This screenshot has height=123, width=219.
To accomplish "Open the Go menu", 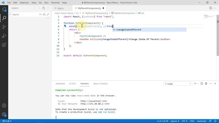I will pyautogui.click(x=40, y=3).
